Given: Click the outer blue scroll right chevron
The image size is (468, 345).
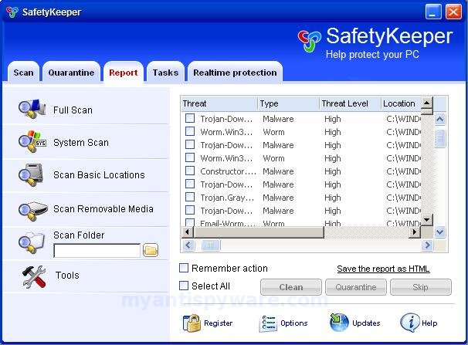Looking at the screenshot, I should (x=427, y=245).
